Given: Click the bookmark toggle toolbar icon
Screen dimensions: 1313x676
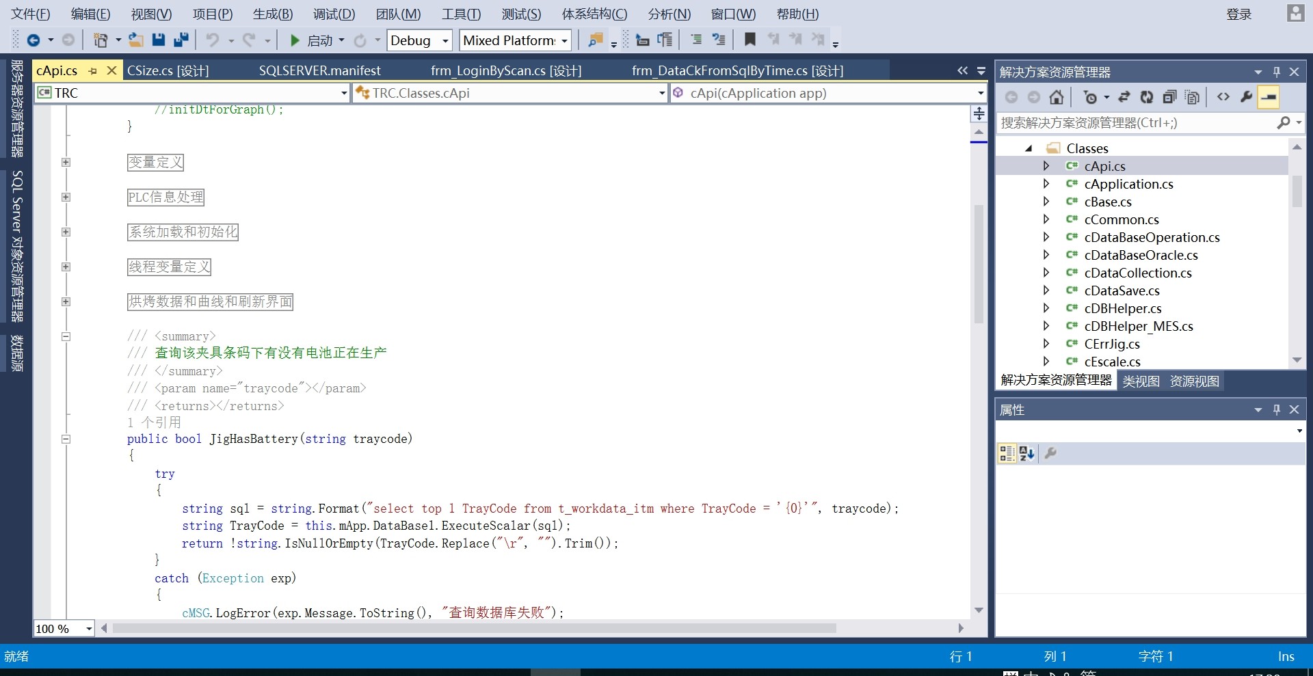Looking at the screenshot, I should pyautogui.click(x=750, y=40).
